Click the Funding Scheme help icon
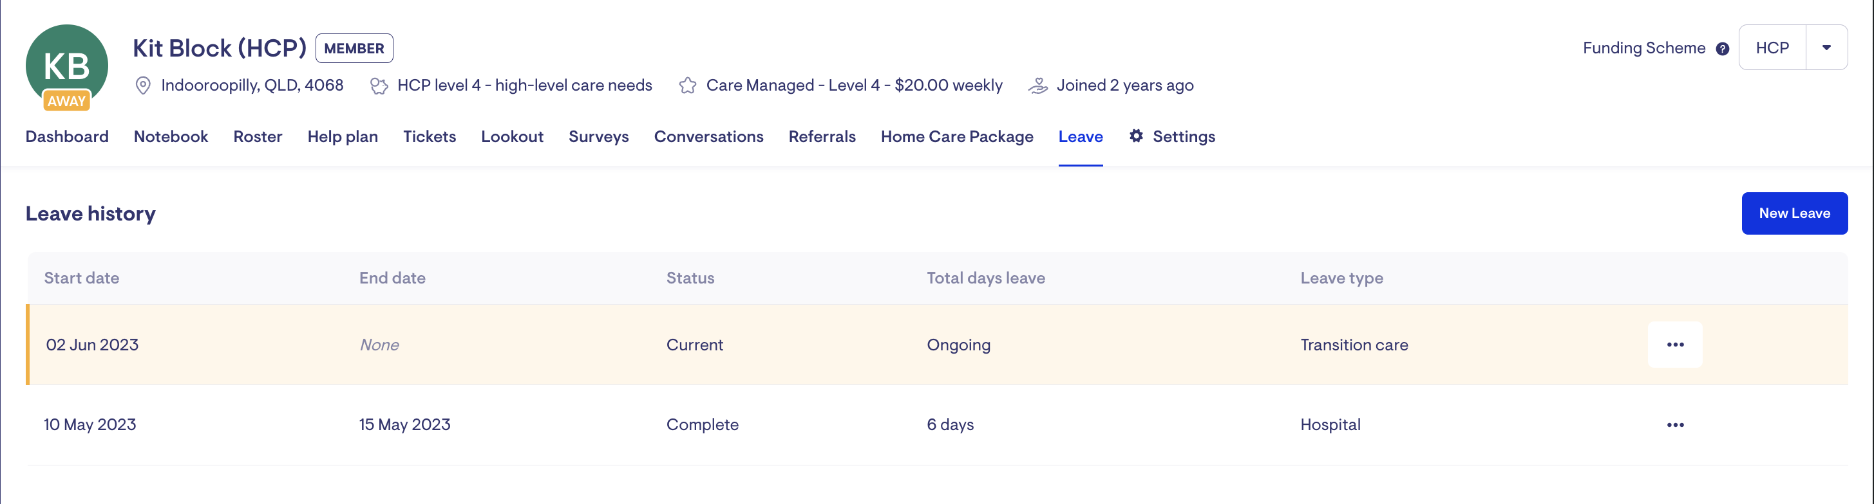 pos(1722,49)
